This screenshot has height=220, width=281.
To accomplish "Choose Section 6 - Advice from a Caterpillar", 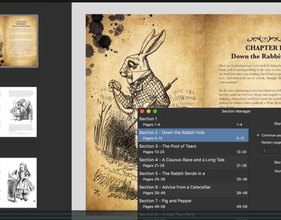I will point(193,190).
